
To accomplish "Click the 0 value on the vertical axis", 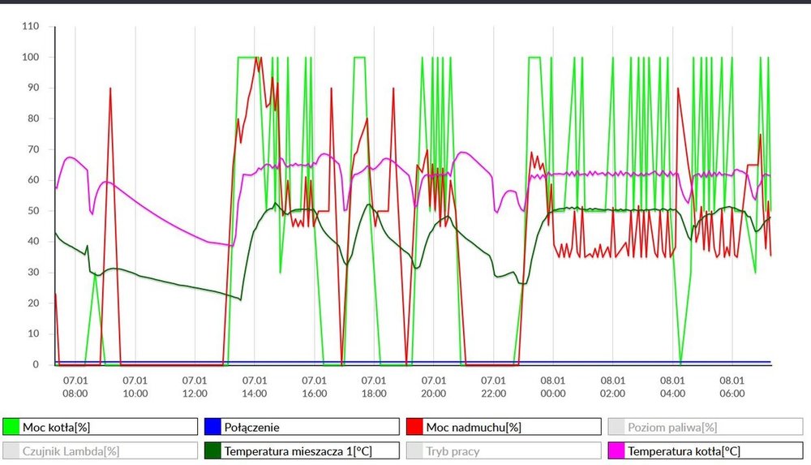I will point(36,364).
